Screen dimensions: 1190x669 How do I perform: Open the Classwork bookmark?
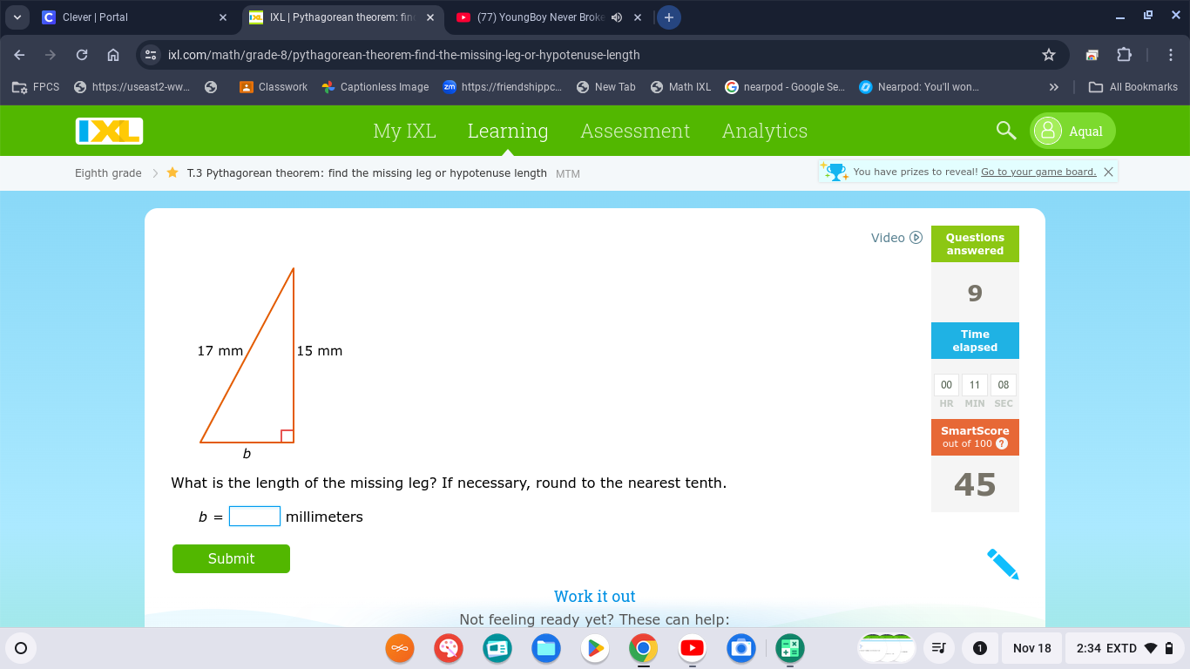click(274, 87)
